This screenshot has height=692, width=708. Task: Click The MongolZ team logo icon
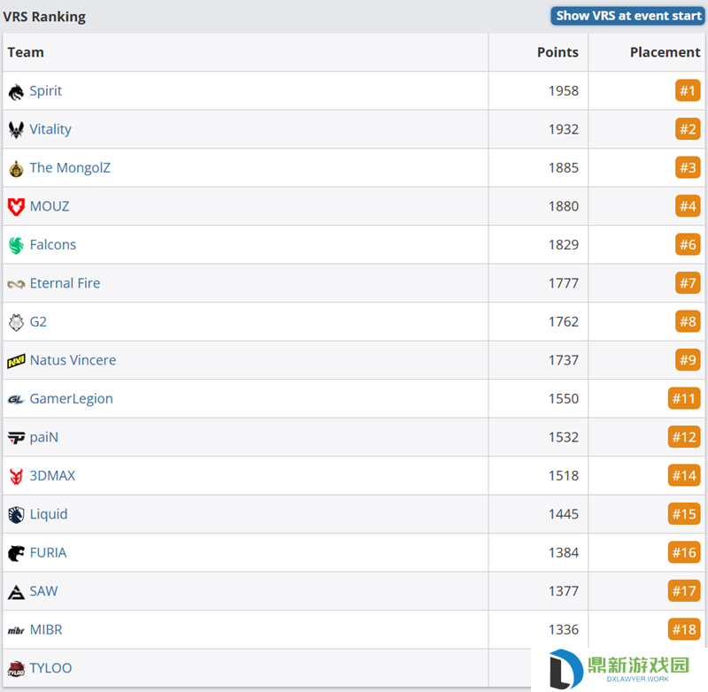tap(16, 169)
